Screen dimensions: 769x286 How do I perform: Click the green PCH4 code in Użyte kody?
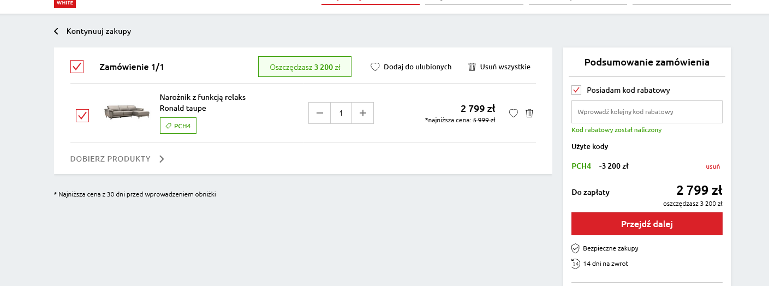point(581,166)
